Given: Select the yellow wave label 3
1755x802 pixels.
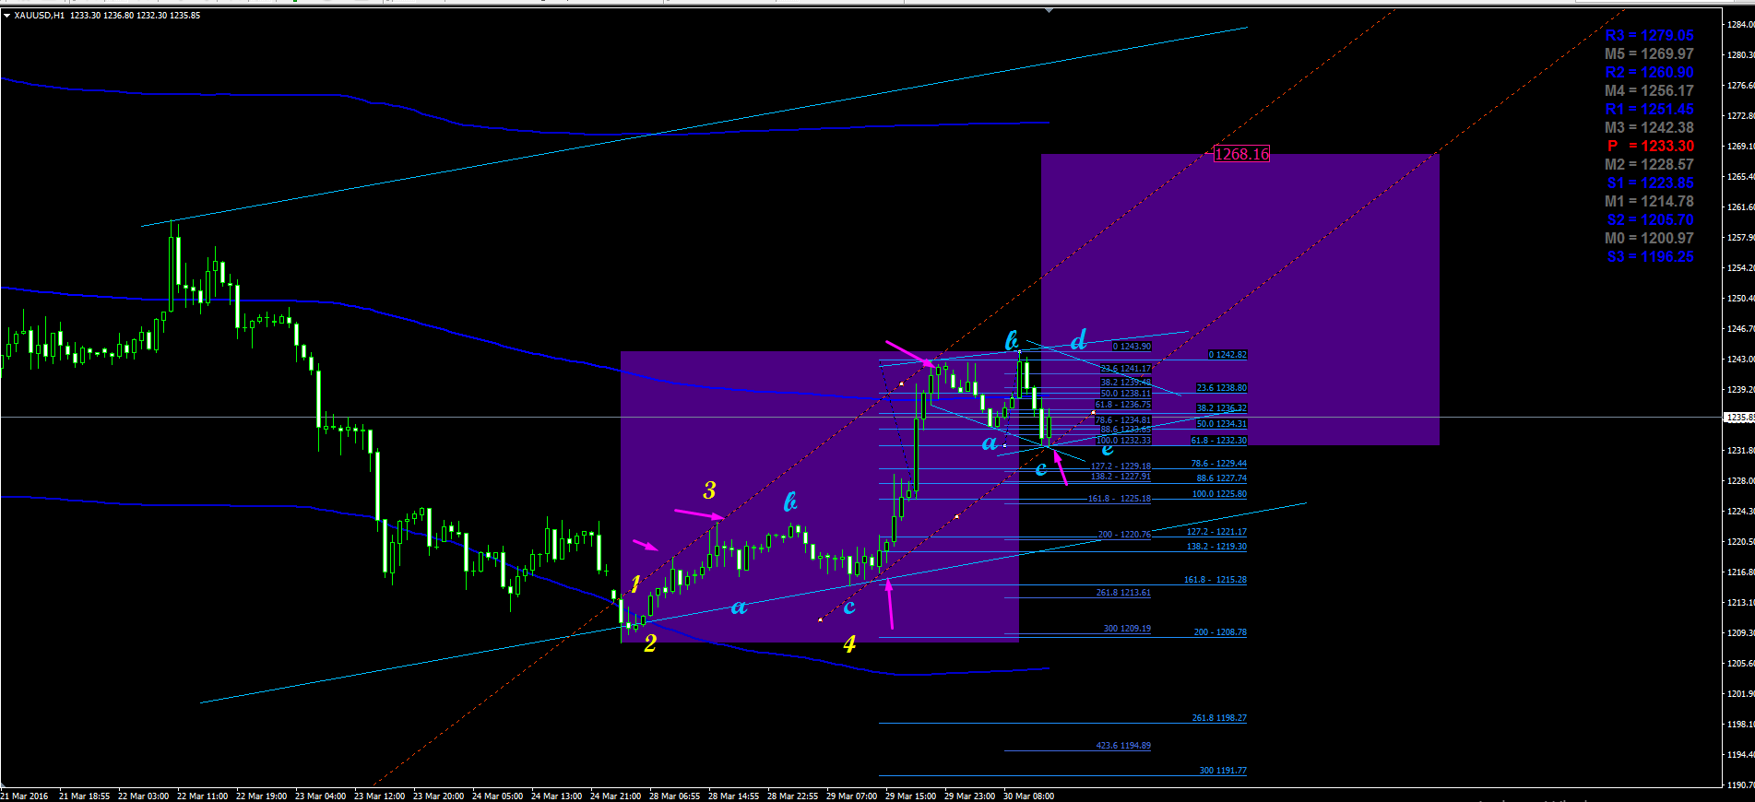Looking at the screenshot, I should coord(709,490).
